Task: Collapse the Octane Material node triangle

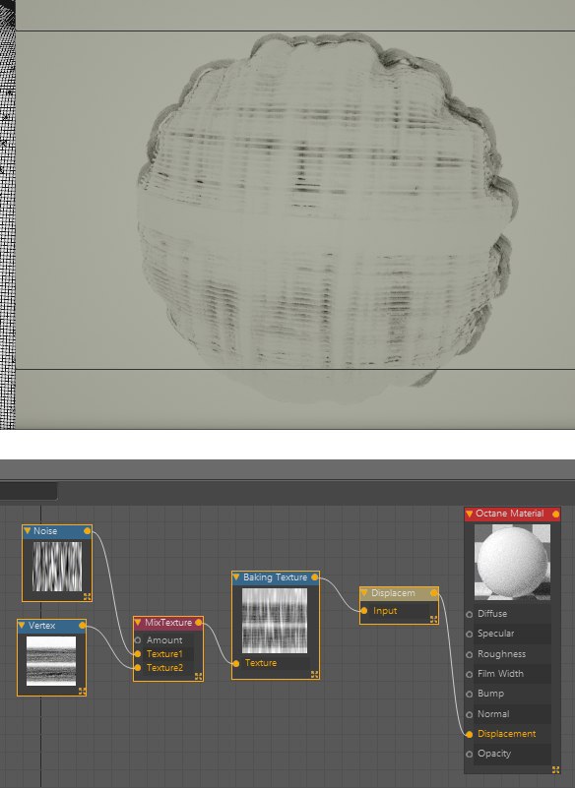Action: pyautogui.click(x=470, y=514)
